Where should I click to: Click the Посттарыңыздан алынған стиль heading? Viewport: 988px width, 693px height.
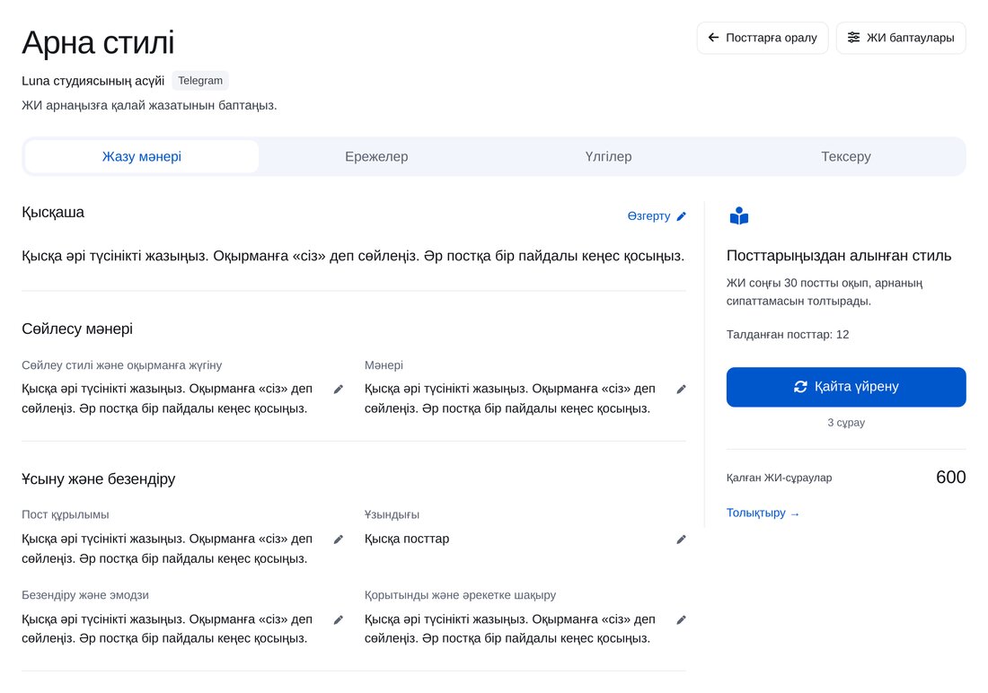[839, 255]
